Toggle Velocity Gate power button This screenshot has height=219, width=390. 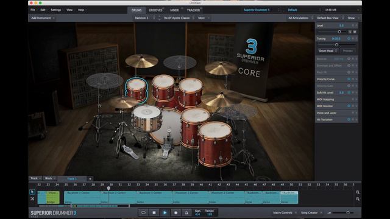click(x=349, y=86)
